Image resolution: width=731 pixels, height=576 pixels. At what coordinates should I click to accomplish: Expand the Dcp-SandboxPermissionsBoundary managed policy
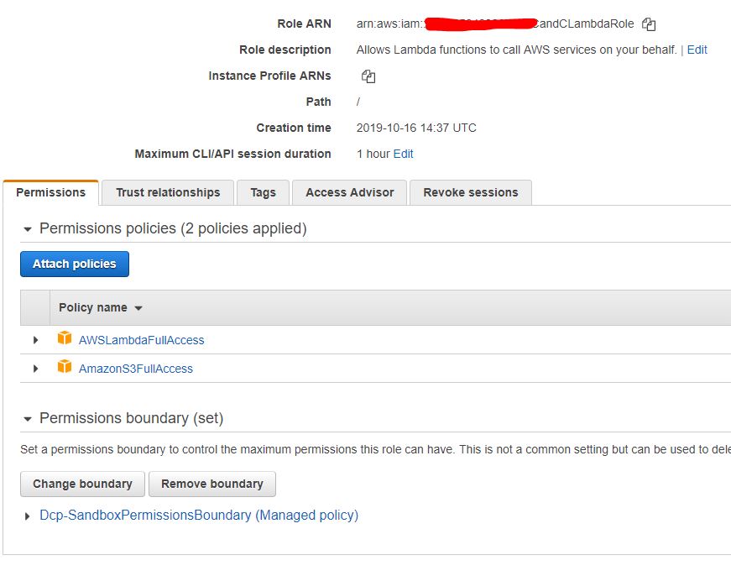coord(28,516)
